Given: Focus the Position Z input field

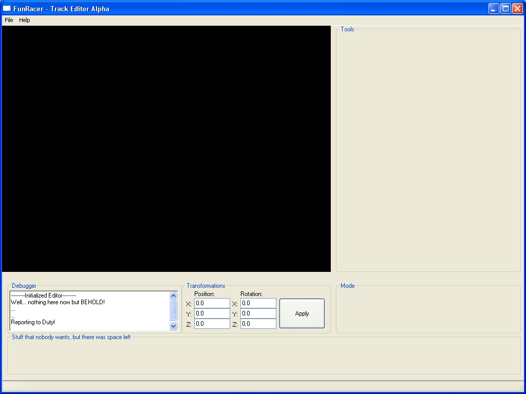Looking at the screenshot, I should tap(212, 324).
